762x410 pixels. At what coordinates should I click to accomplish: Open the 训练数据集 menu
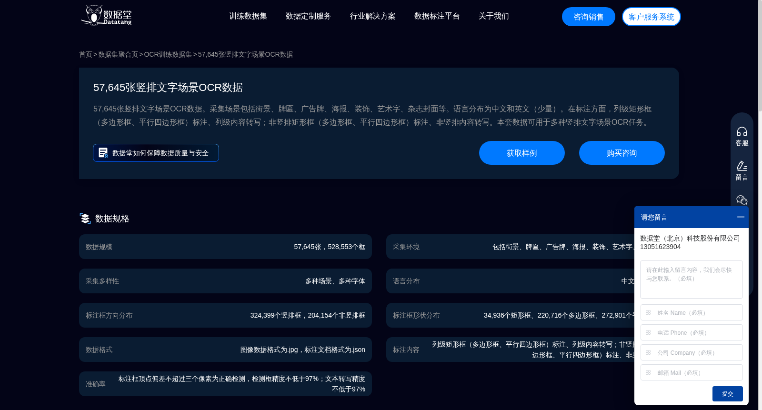(x=248, y=16)
